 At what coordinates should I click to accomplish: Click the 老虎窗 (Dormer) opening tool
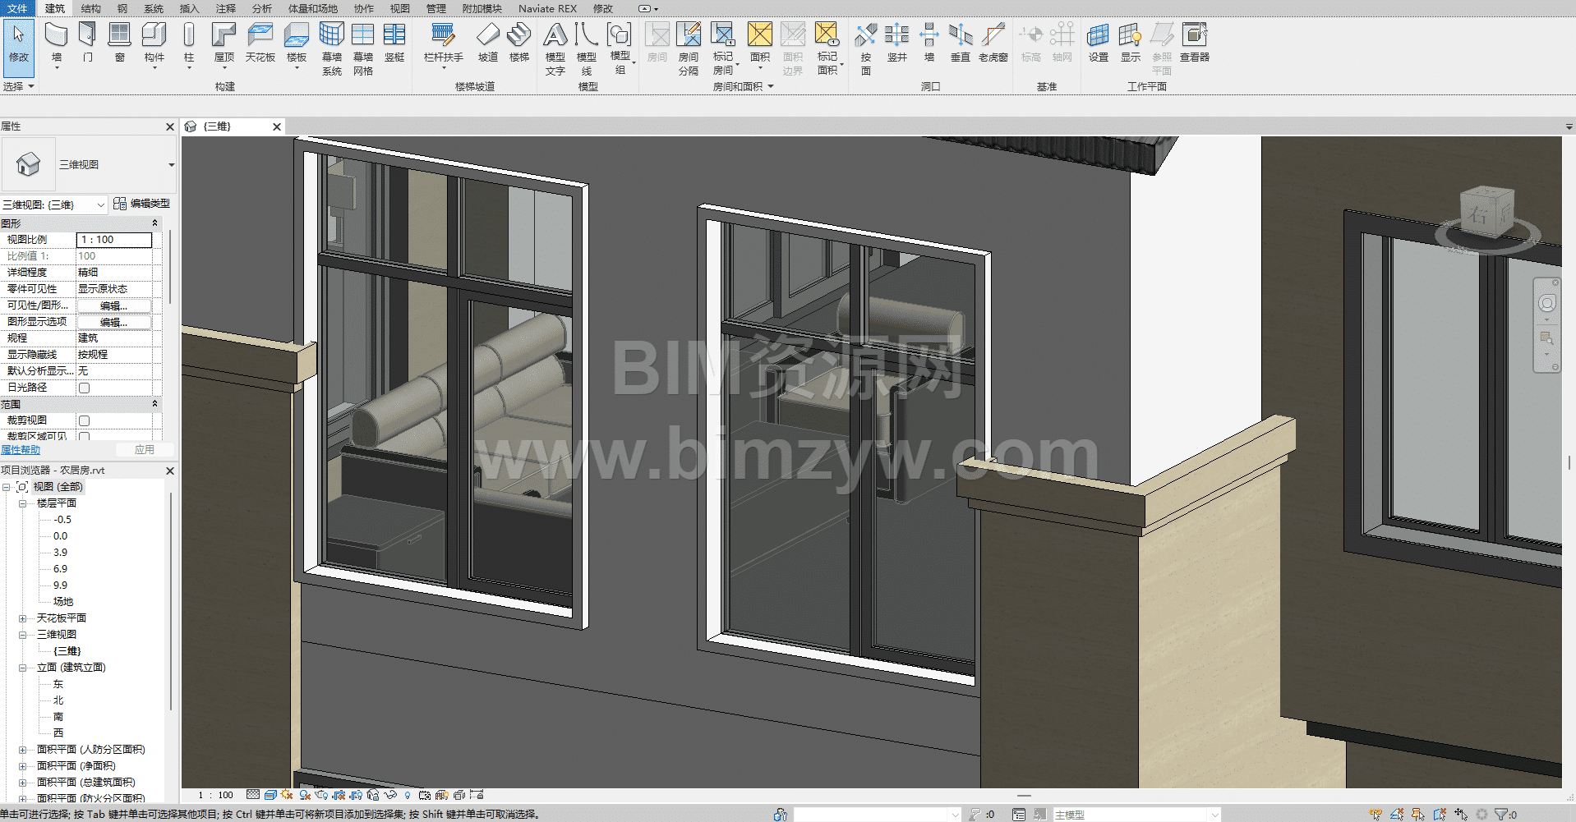(993, 43)
